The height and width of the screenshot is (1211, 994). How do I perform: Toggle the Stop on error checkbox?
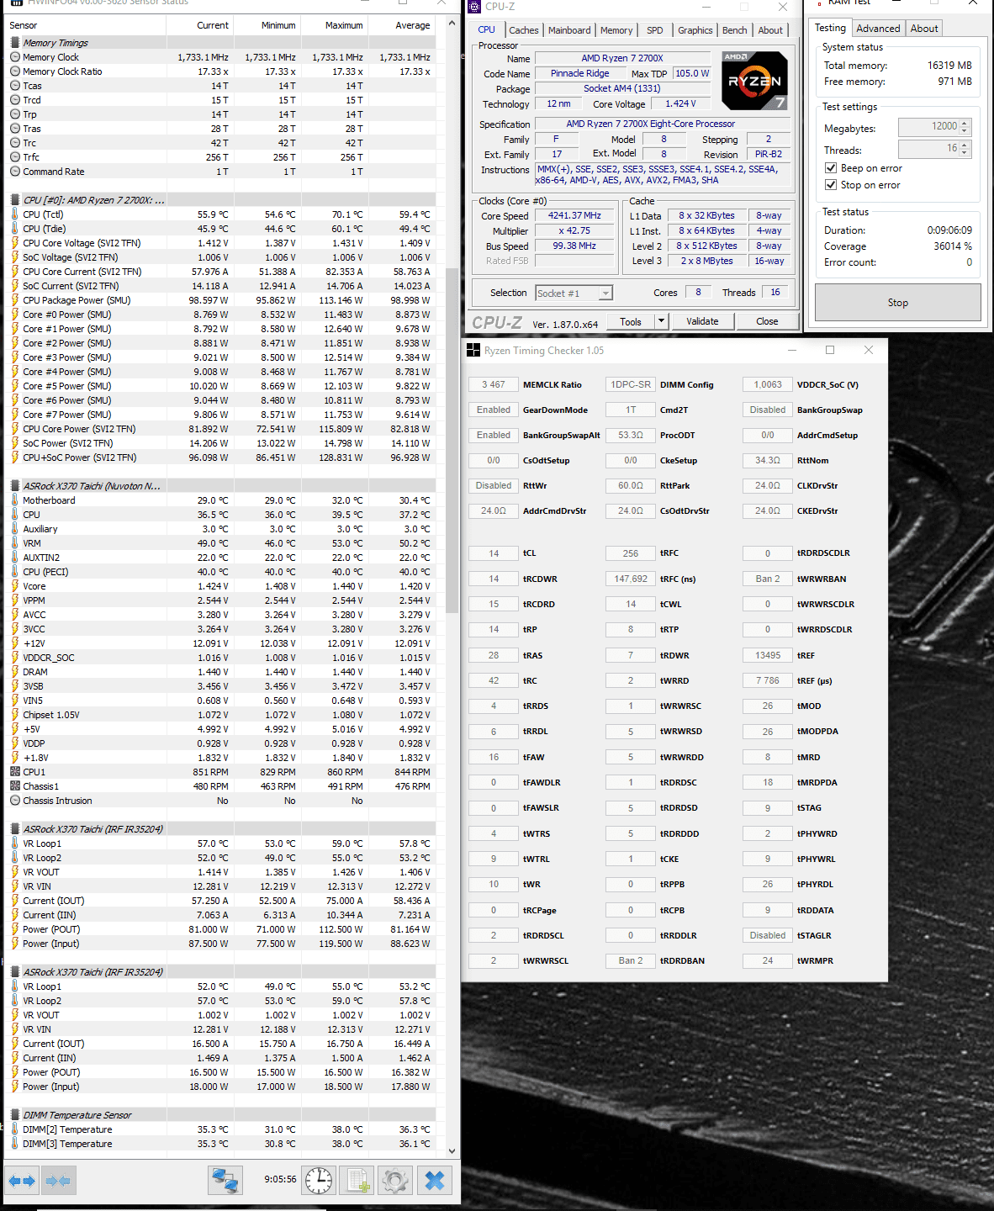[831, 185]
